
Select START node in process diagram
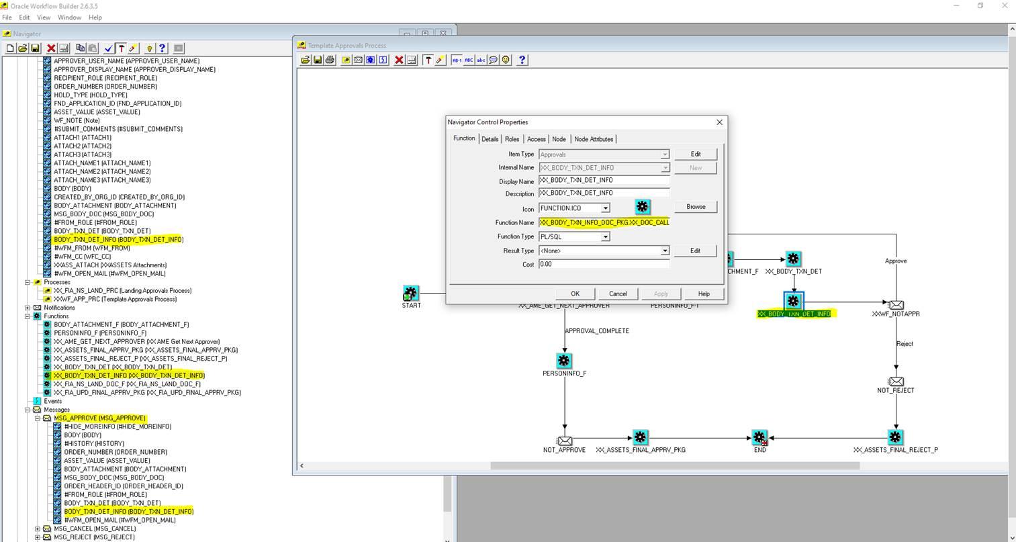pos(410,293)
